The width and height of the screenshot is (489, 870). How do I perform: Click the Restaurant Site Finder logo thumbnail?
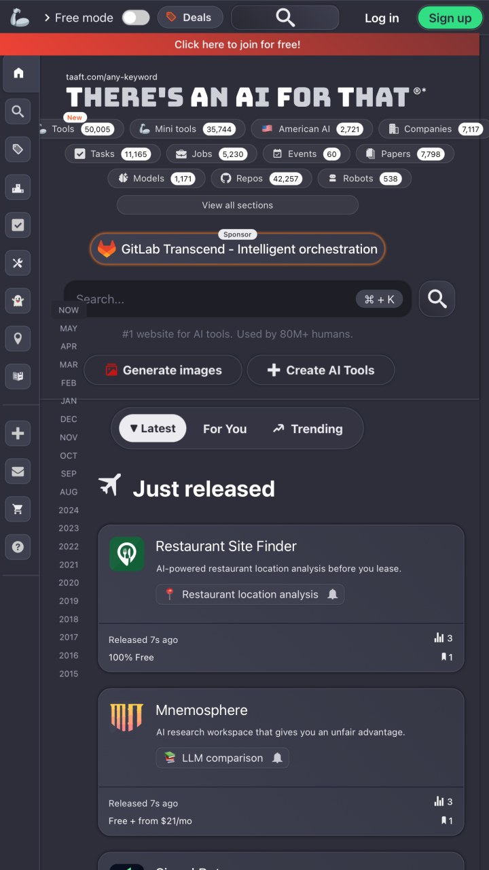127,554
